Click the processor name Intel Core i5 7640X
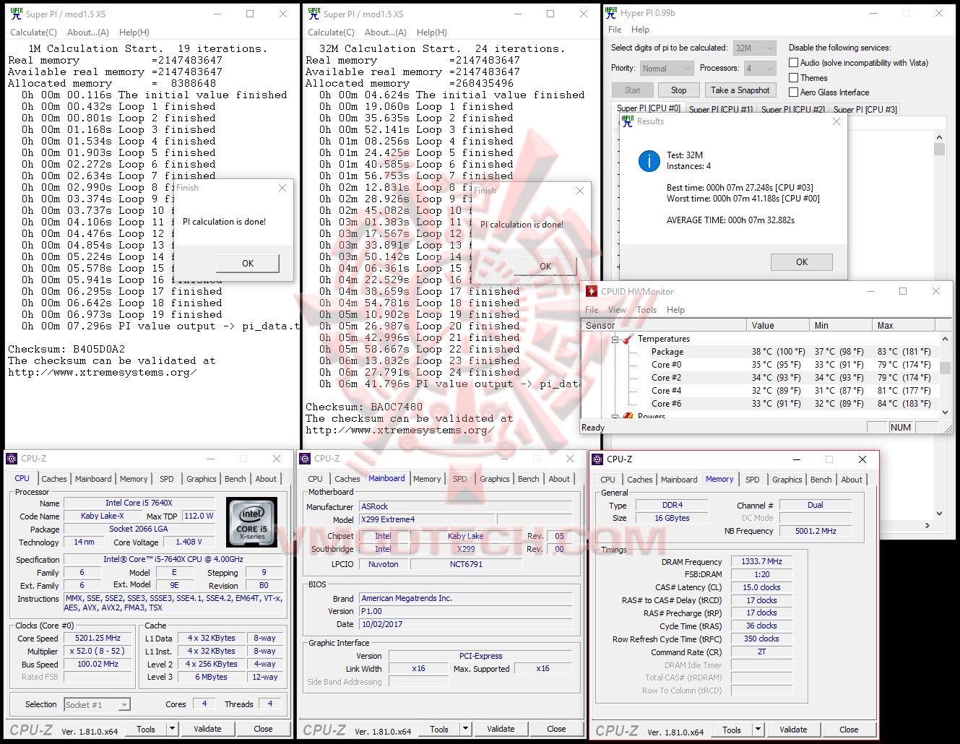This screenshot has width=960, height=744. click(x=139, y=503)
